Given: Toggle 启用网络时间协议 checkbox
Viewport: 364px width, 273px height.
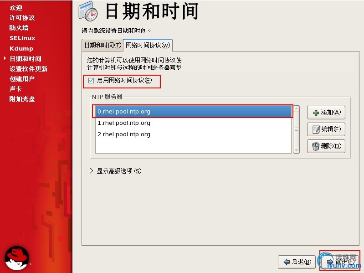Looking at the screenshot, I should pyautogui.click(x=91, y=81).
